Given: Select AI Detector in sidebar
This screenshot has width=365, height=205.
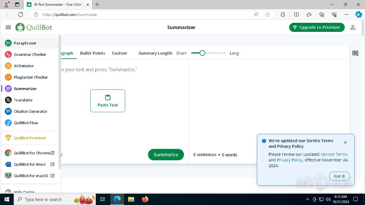Looking at the screenshot, I should (x=30, y=66).
